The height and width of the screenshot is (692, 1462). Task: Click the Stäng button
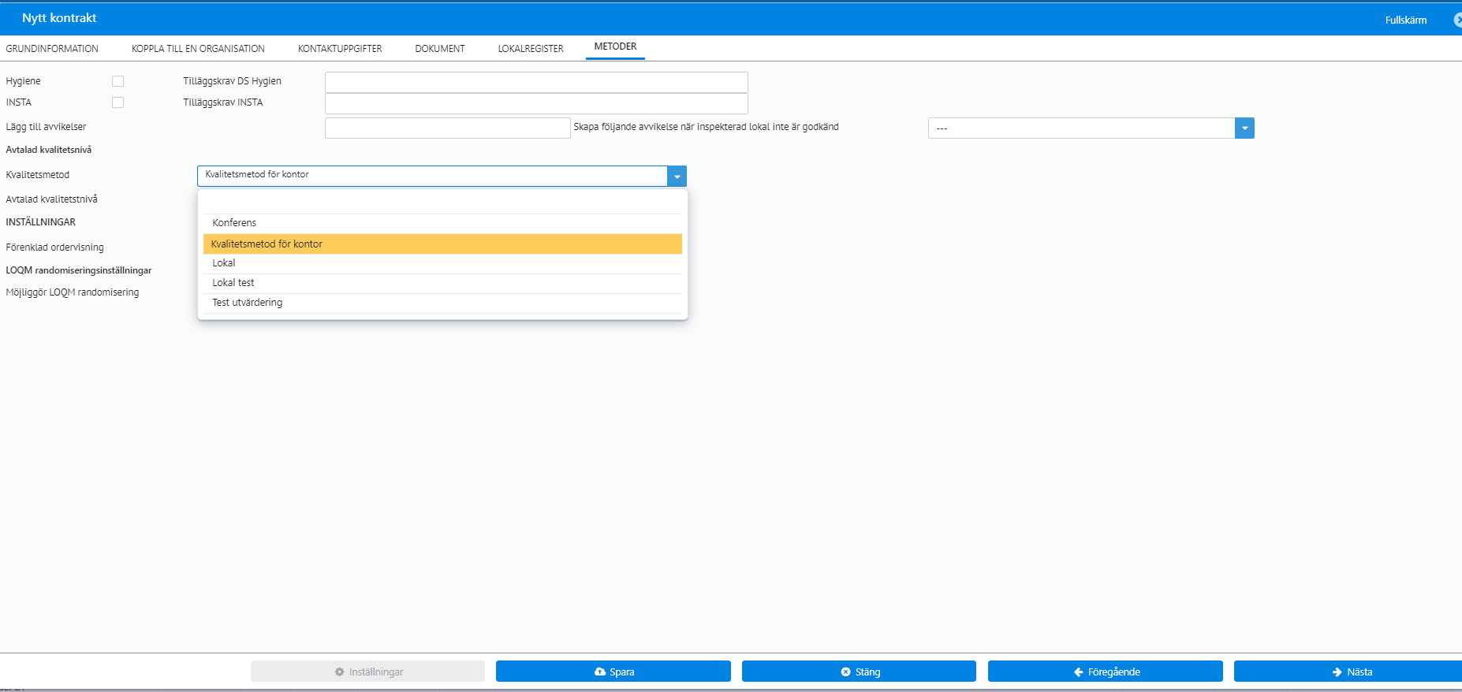coord(859,672)
